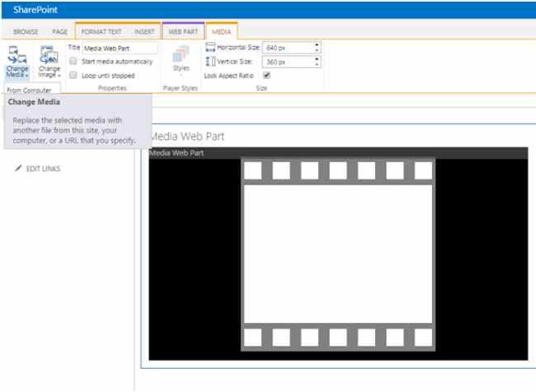Click the pencil icon beside EDIT LINKS
Image resolution: width=536 pixels, height=392 pixels.
click(18, 168)
